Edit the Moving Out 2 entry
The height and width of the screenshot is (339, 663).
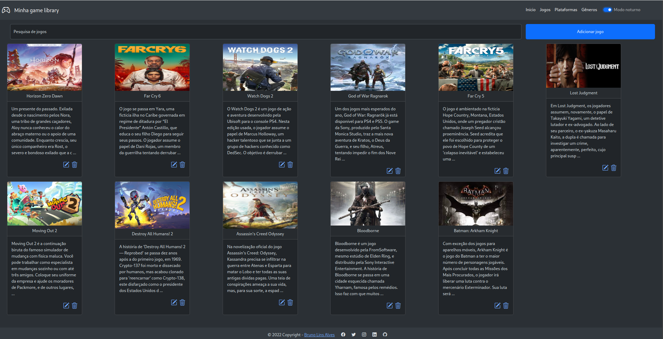click(66, 306)
